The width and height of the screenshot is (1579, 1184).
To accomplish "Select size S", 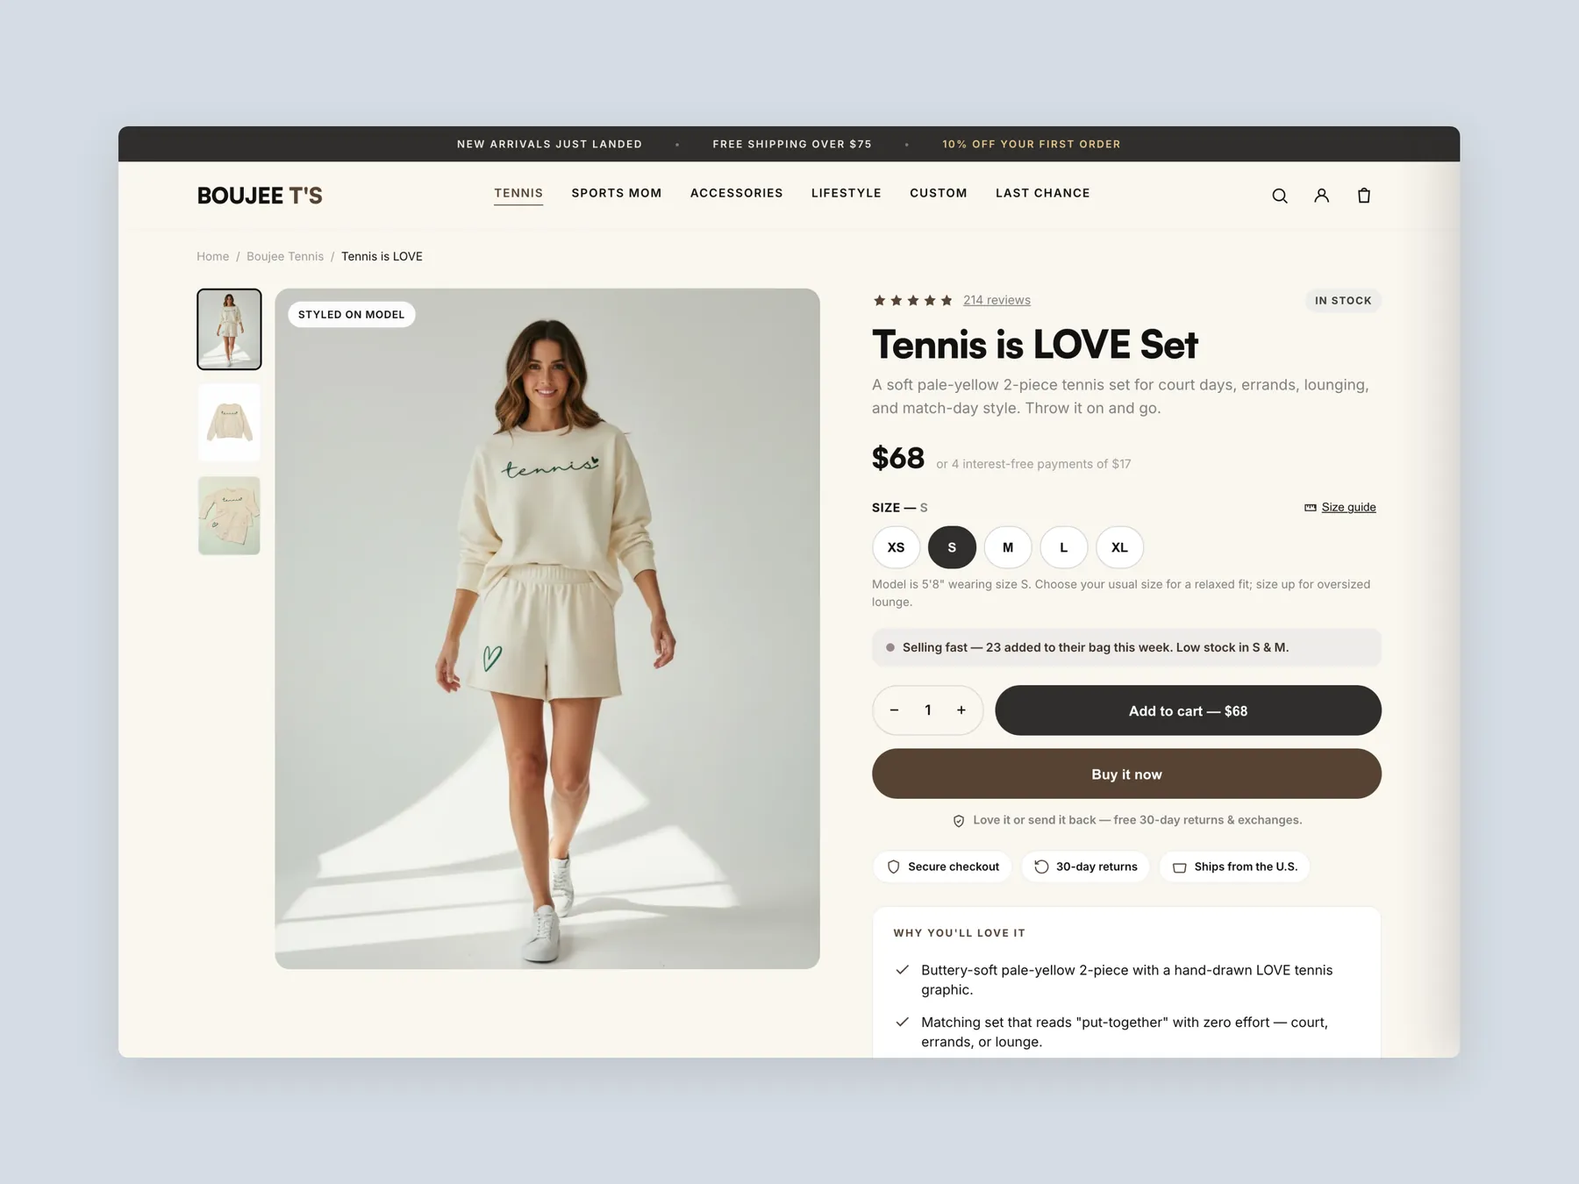I will coord(952,547).
